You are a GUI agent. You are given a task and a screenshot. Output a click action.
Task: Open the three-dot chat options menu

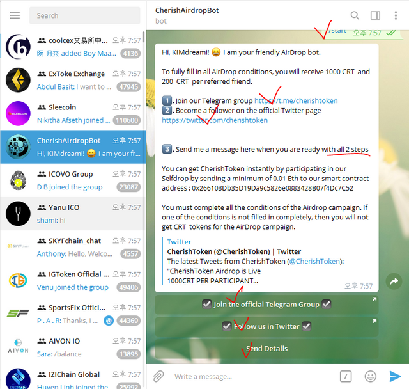pyautogui.click(x=396, y=15)
